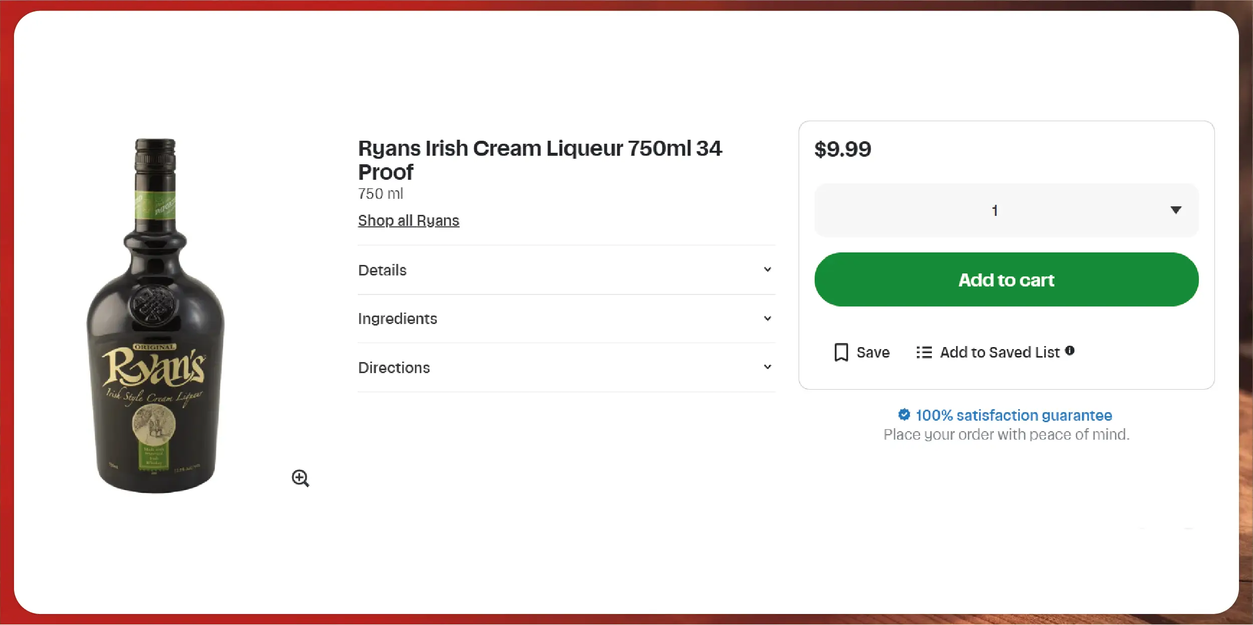Open the quantity dropdown arrow
1253x625 pixels.
coord(1175,210)
